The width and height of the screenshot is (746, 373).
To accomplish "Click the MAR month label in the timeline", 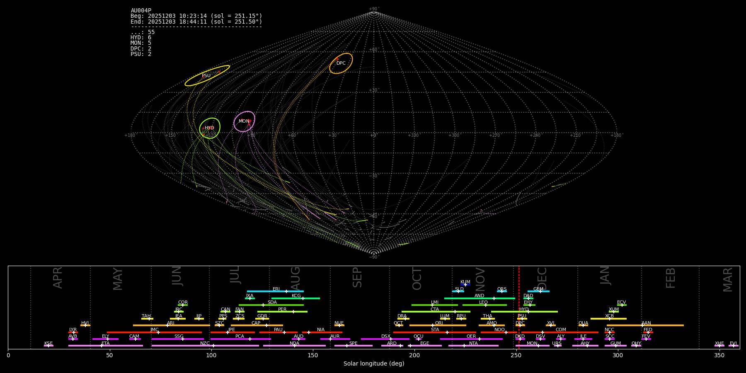I will pos(728,280).
